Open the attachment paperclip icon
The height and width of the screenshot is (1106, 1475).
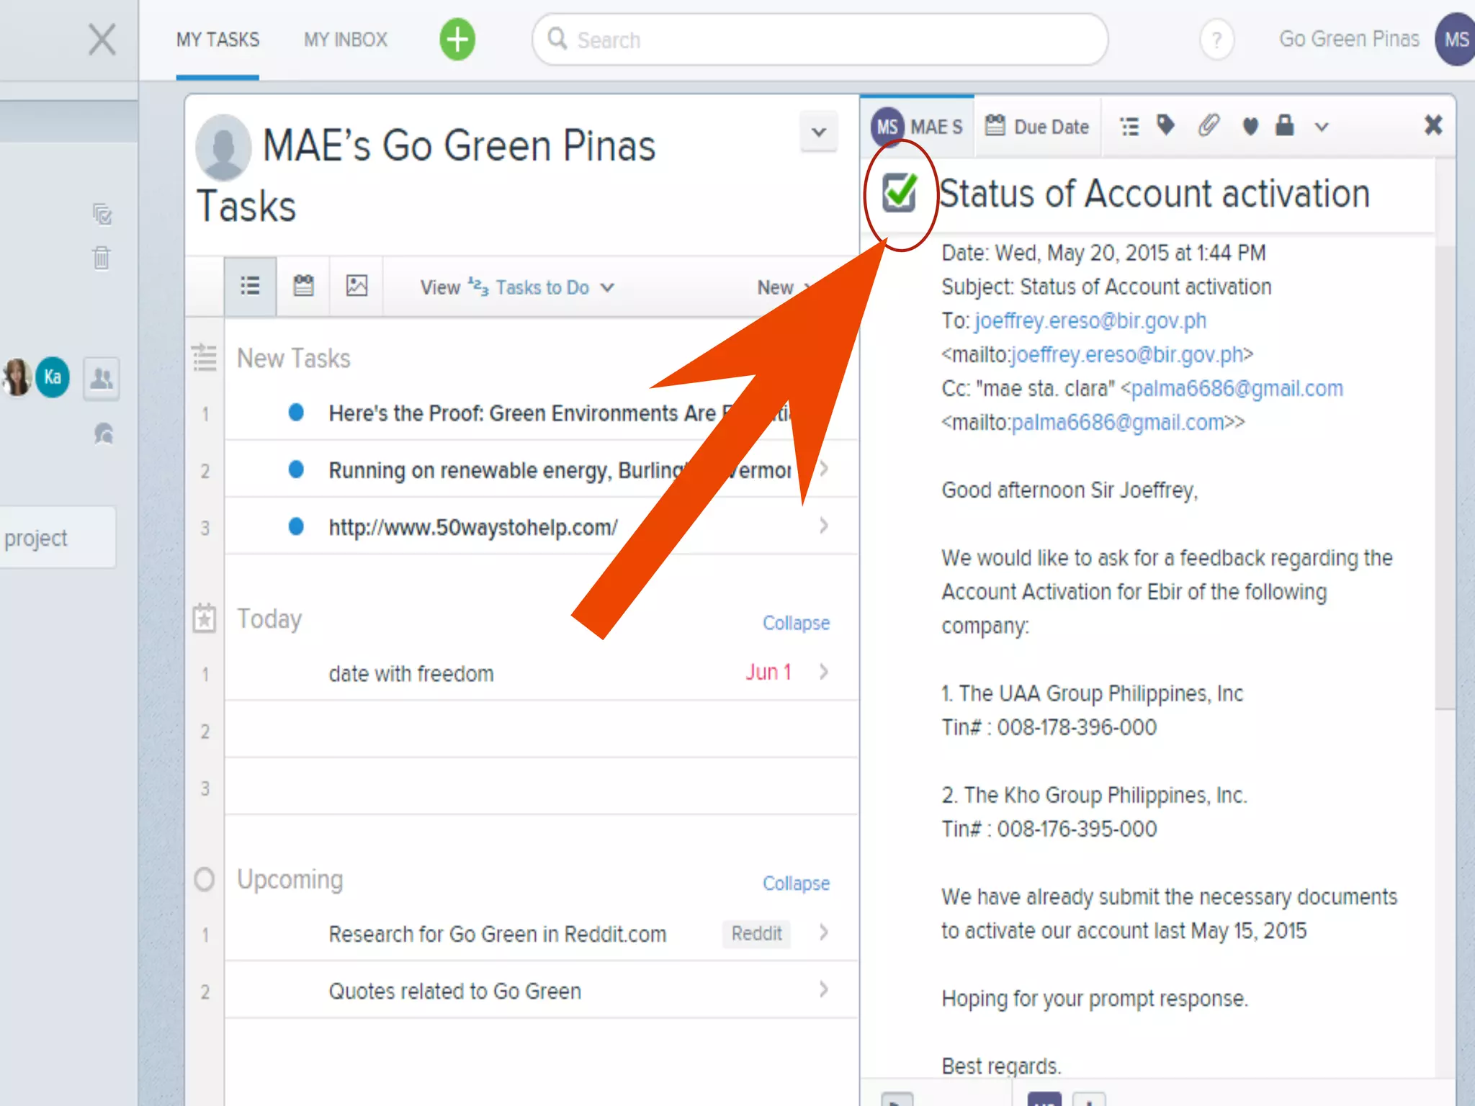pyautogui.click(x=1209, y=126)
